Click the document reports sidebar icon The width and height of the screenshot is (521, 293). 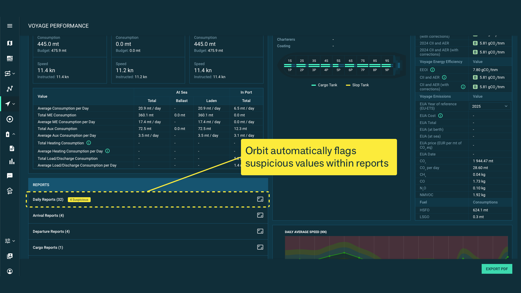tap(12, 148)
